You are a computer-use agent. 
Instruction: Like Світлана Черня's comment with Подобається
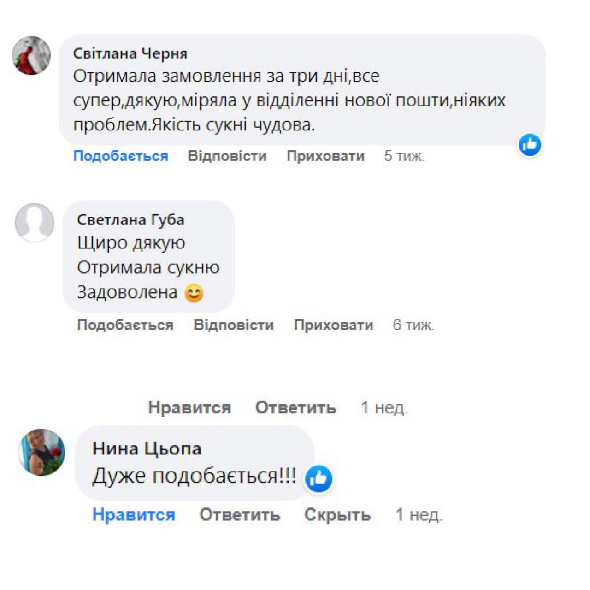[x=120, y=156]
